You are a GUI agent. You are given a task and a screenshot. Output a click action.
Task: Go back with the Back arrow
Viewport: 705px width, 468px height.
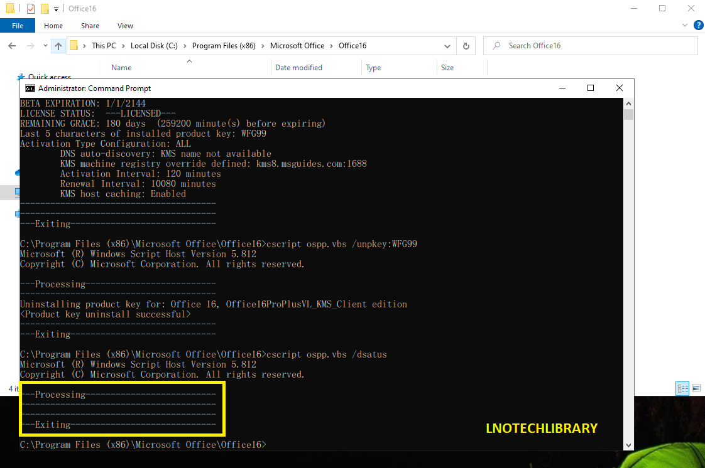(12, 46)
